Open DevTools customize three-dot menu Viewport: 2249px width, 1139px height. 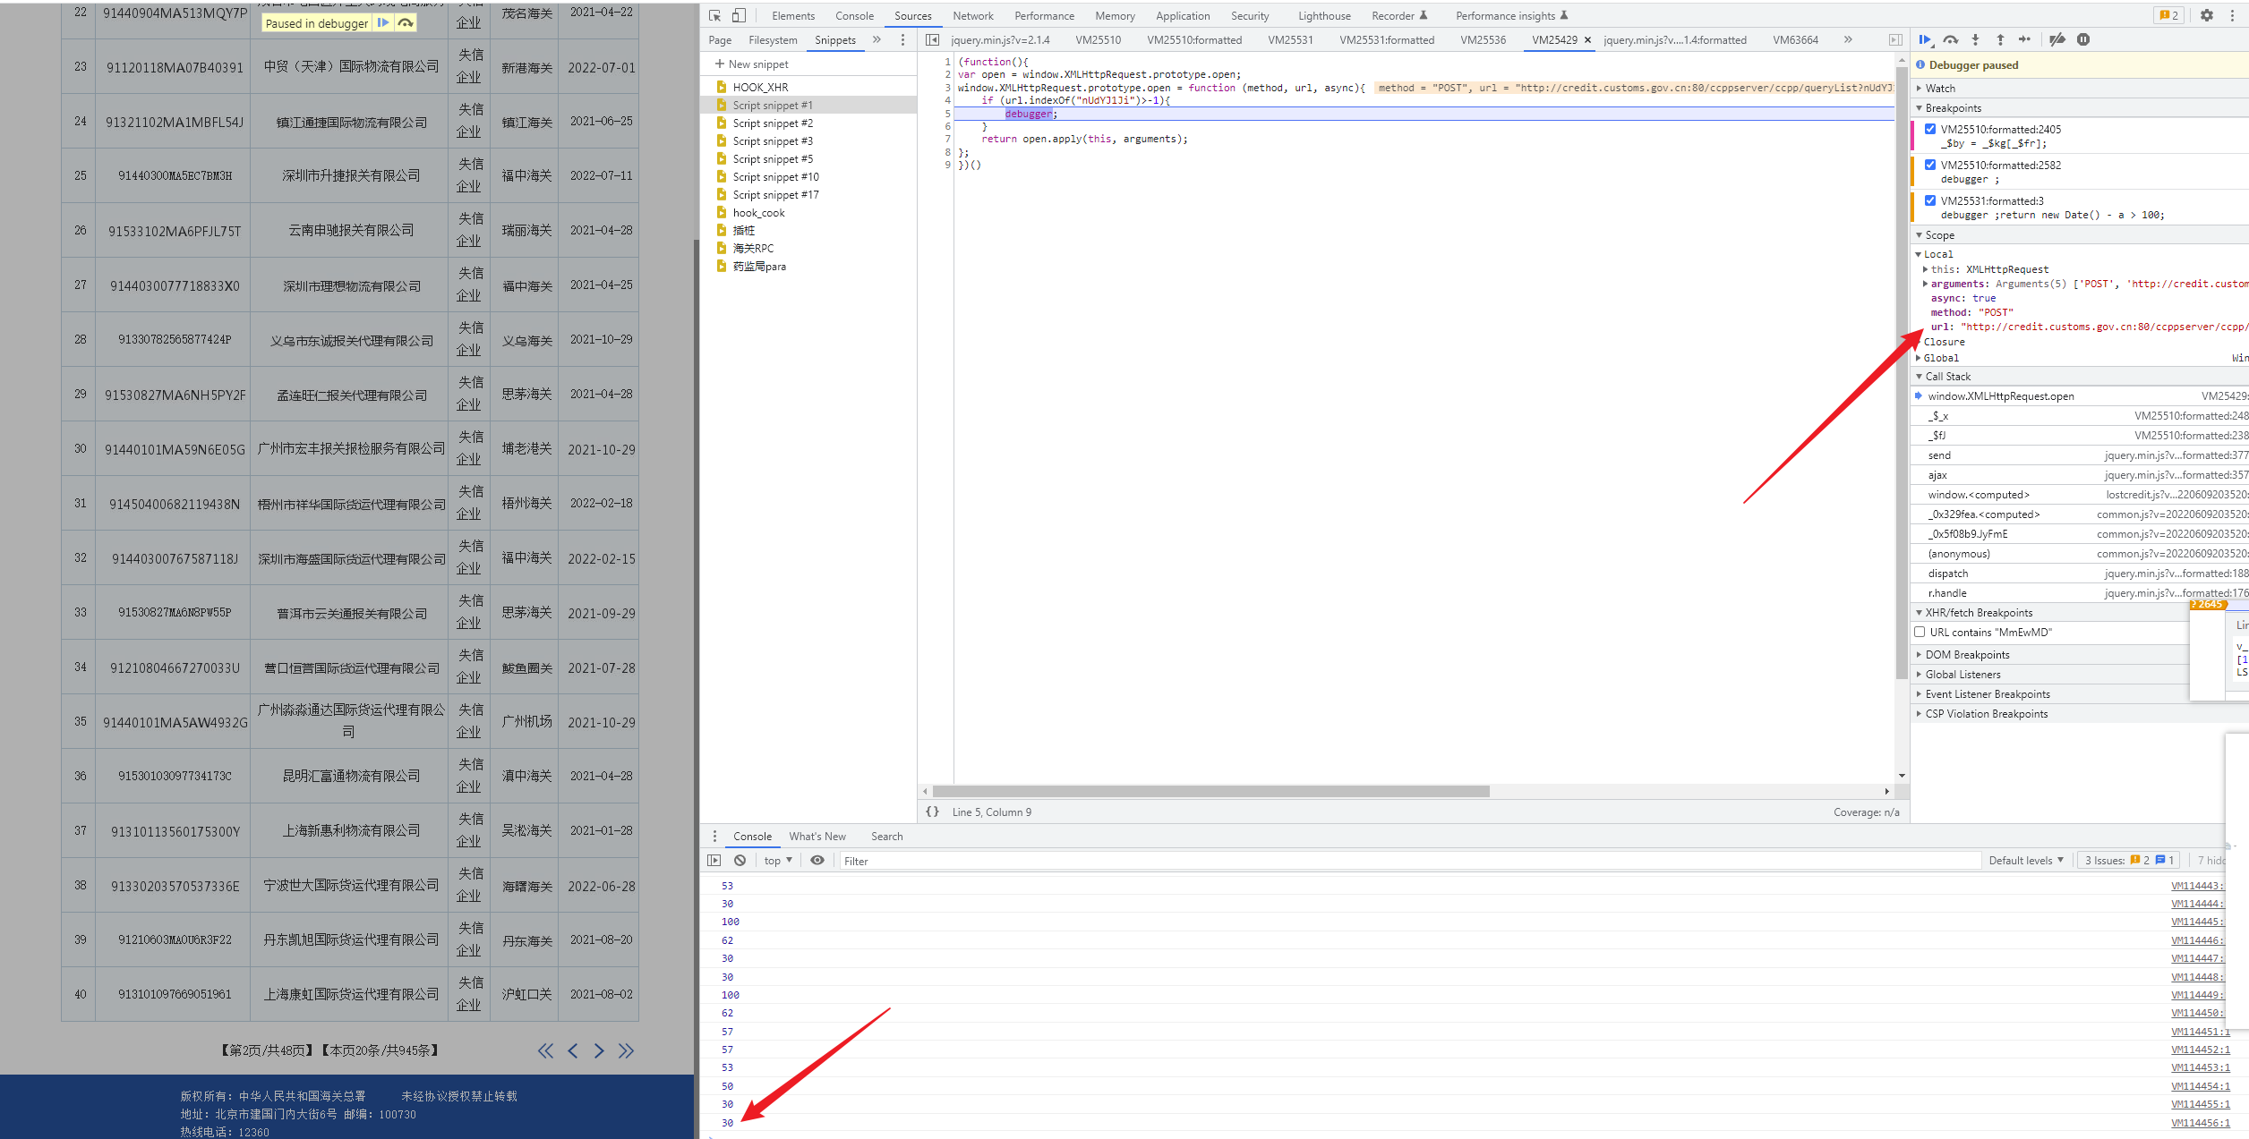coord(2233,15)
